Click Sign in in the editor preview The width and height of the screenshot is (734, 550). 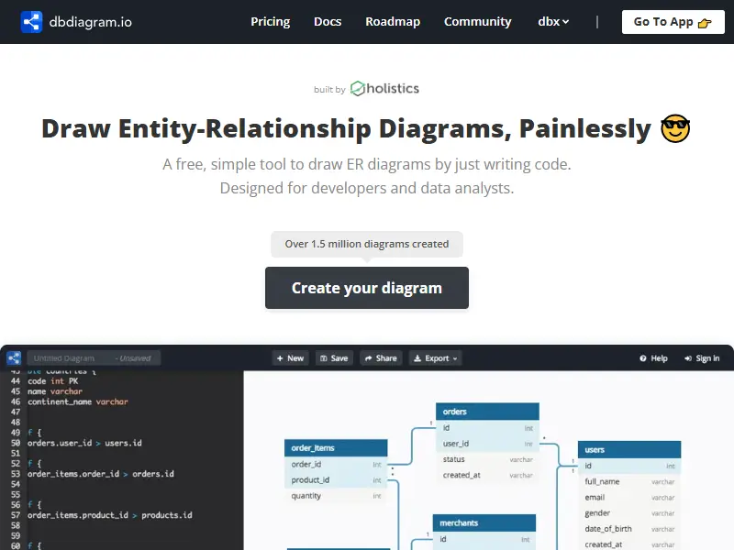click(702, 358)
